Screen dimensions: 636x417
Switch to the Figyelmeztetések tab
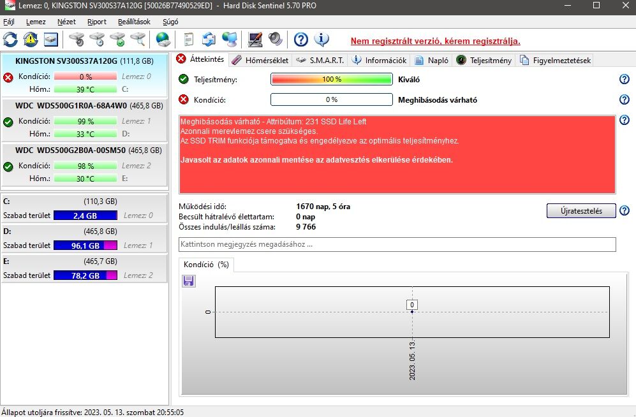click(x=555, y=61)
